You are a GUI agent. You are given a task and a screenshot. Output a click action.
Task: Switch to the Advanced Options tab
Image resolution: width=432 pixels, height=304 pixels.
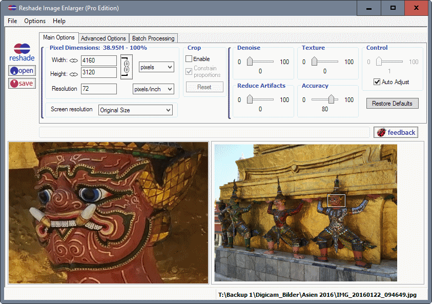(103, 38)
